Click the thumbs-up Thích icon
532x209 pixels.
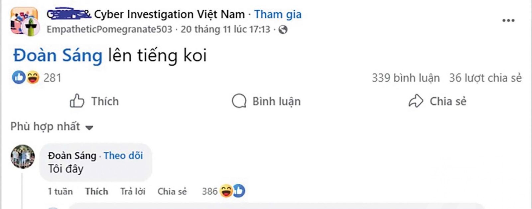[x=77, y=101]
